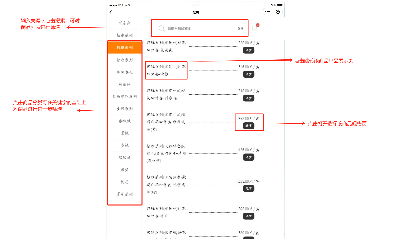Click 选货 button under 328.00元 price
Screen dimensions: 403x240
tap(248, 50)
